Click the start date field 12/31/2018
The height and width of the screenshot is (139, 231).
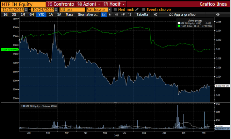click(x=13, y=10)
